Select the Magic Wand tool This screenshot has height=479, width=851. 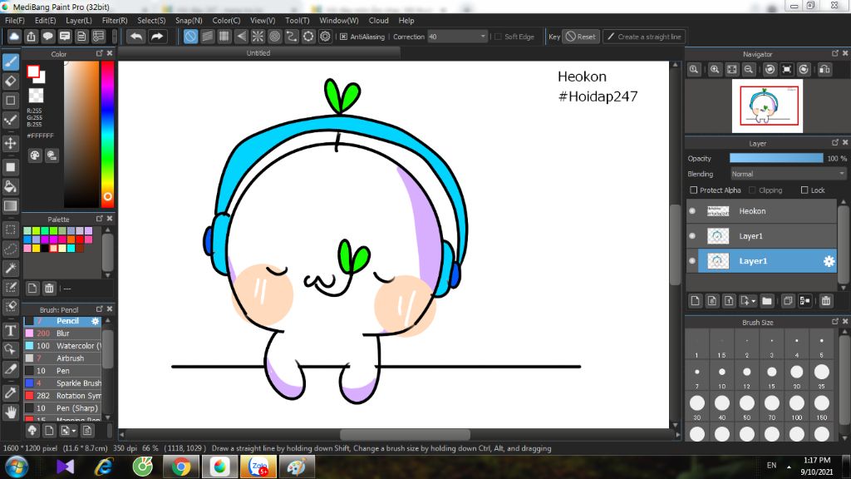(x=11, y=269)
